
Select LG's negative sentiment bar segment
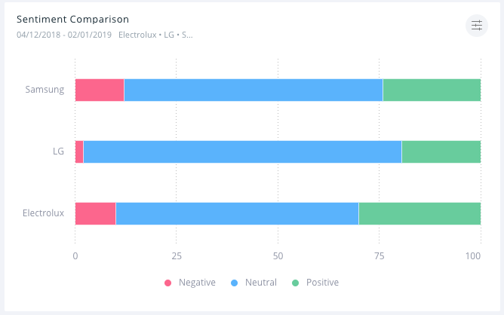coord(79,151)
